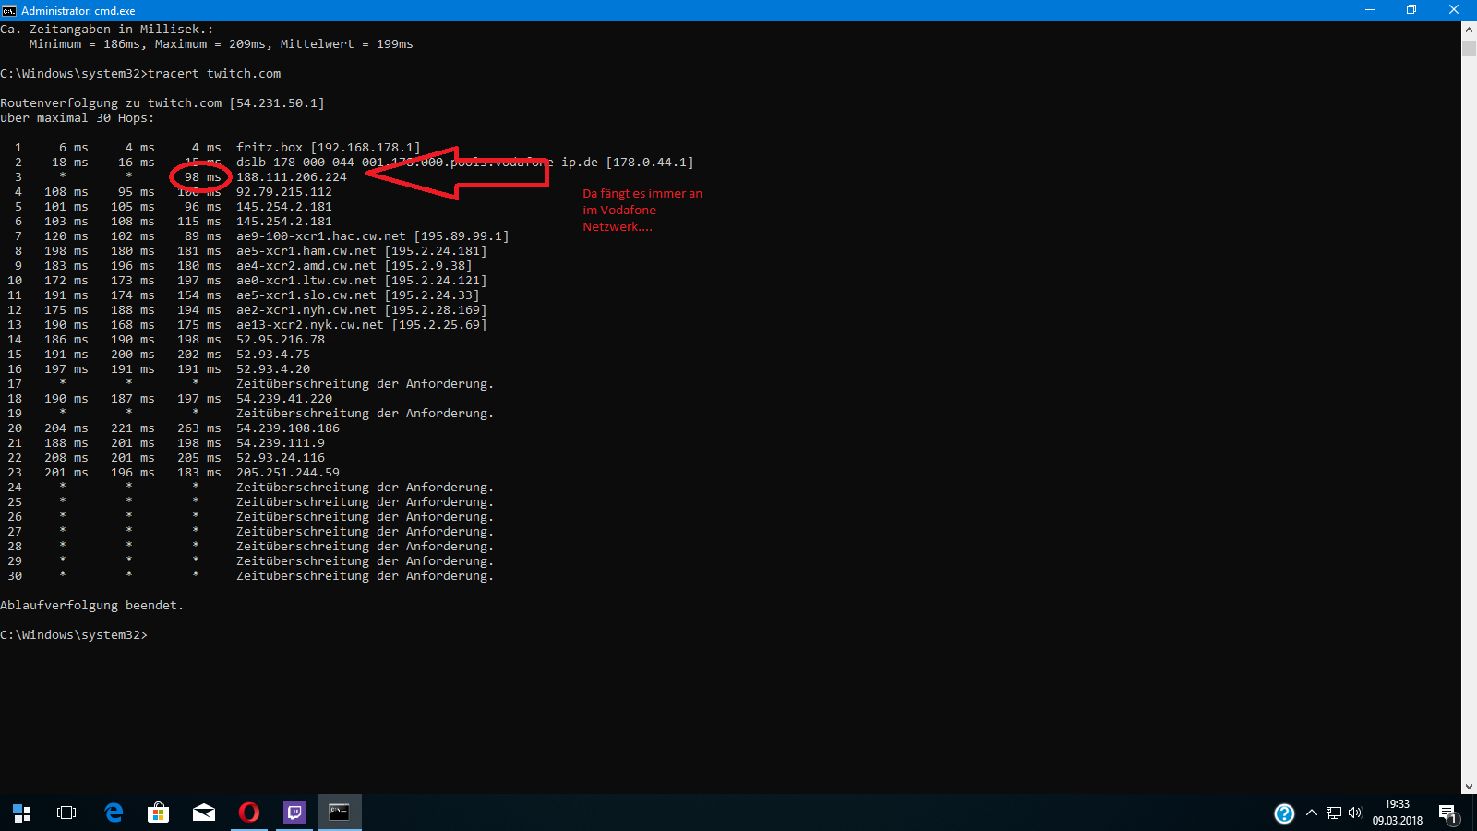Click the text 'tracert twitch.com'
1477x831 pixels.
(x=214, y=74)
